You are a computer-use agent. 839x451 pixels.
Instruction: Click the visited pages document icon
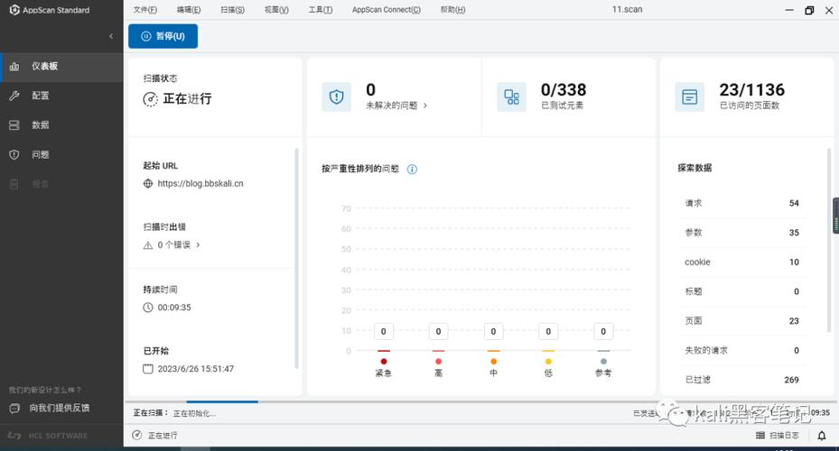point(689,97)
